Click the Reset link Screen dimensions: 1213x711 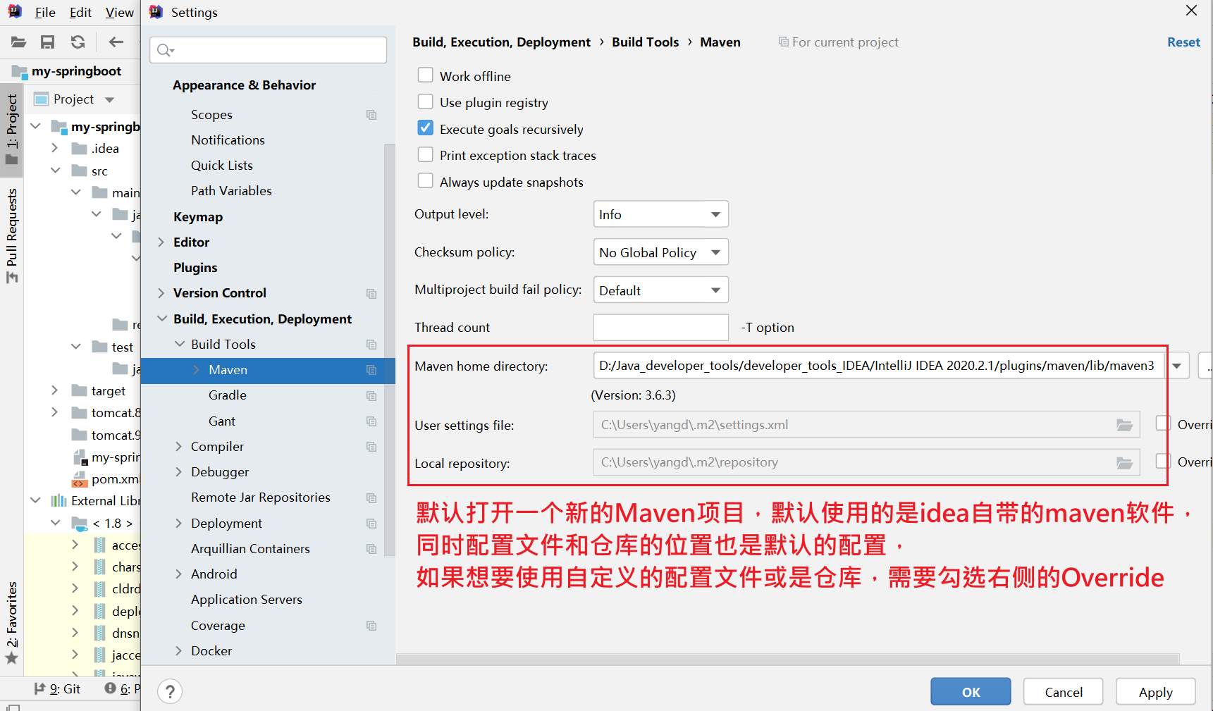tap(1183, 42)
